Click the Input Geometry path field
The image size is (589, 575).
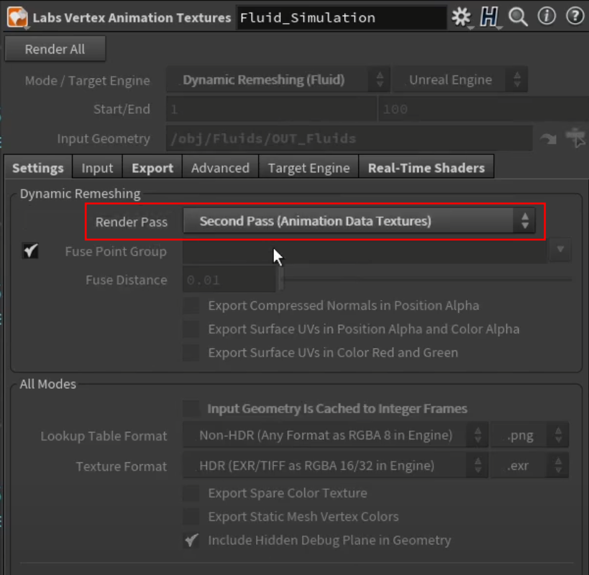click(349, 139)
